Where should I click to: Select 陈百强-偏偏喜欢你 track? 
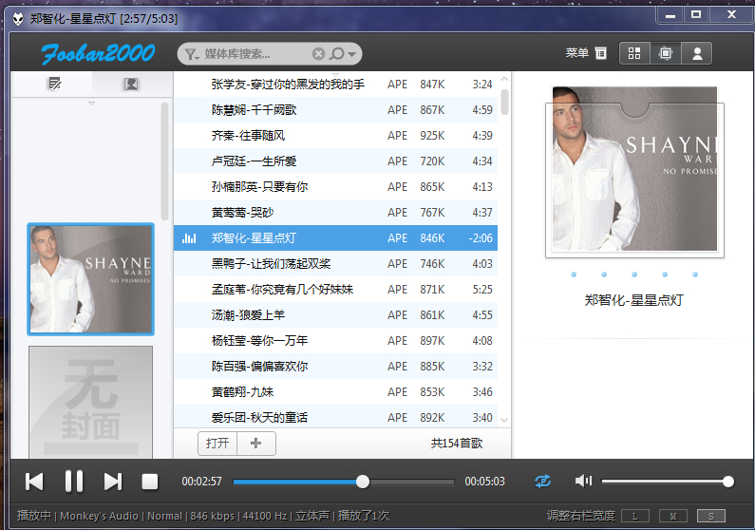(x=335, y=367)
